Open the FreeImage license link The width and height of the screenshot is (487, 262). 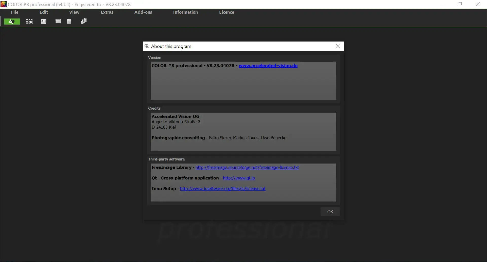[x=247, y=167]
